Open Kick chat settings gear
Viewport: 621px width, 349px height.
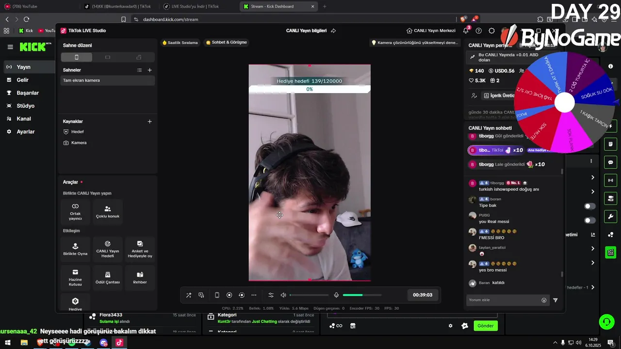[450, 326]
